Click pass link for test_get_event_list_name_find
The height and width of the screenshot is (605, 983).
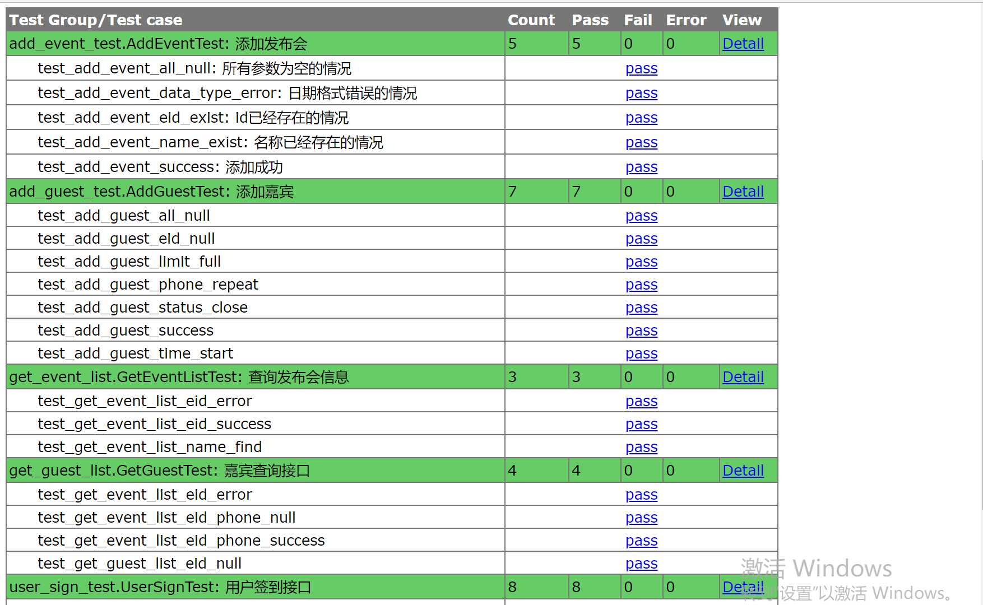tap(641, 448)
